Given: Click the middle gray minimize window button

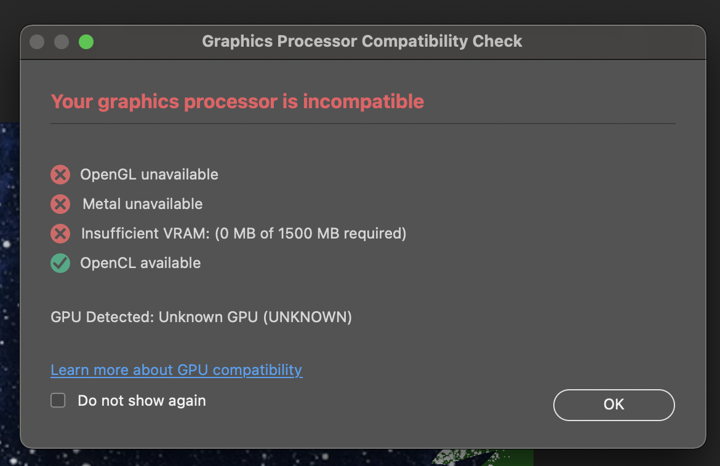Looking at the screenshot, I should (x=62, y=42).
